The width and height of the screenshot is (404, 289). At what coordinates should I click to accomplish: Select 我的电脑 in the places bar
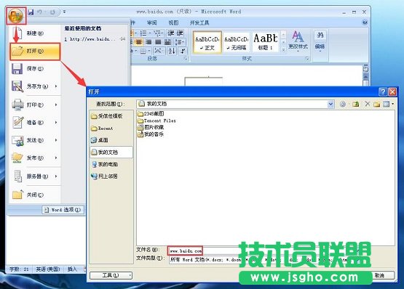click(111, 164)
